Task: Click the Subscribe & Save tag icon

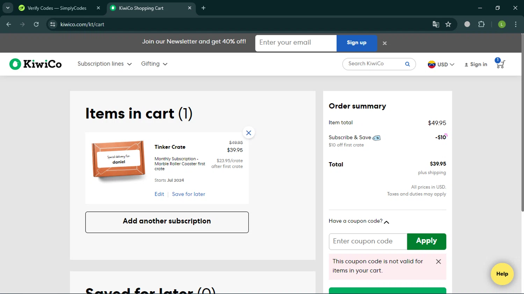Action: (x=377, y=138)
